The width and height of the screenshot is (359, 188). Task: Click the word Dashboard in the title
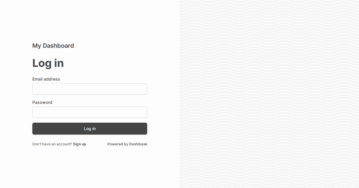(58, 46)
